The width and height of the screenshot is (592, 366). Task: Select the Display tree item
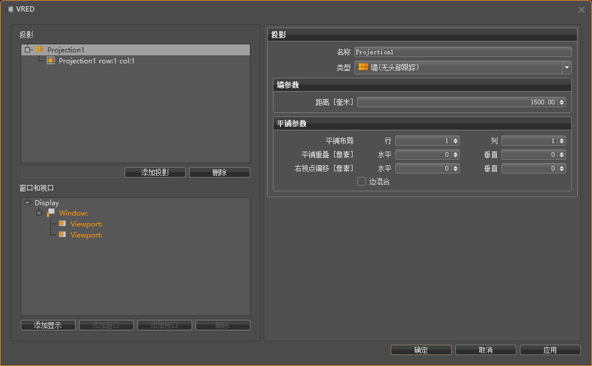pos(47,203)
